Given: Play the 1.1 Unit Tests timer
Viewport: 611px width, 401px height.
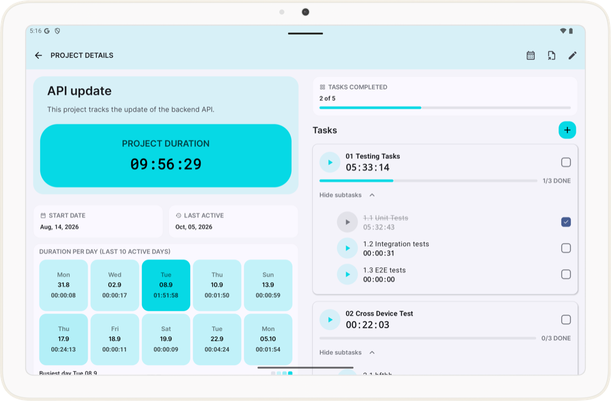Looking at the screenshot, I should (347, 222).
